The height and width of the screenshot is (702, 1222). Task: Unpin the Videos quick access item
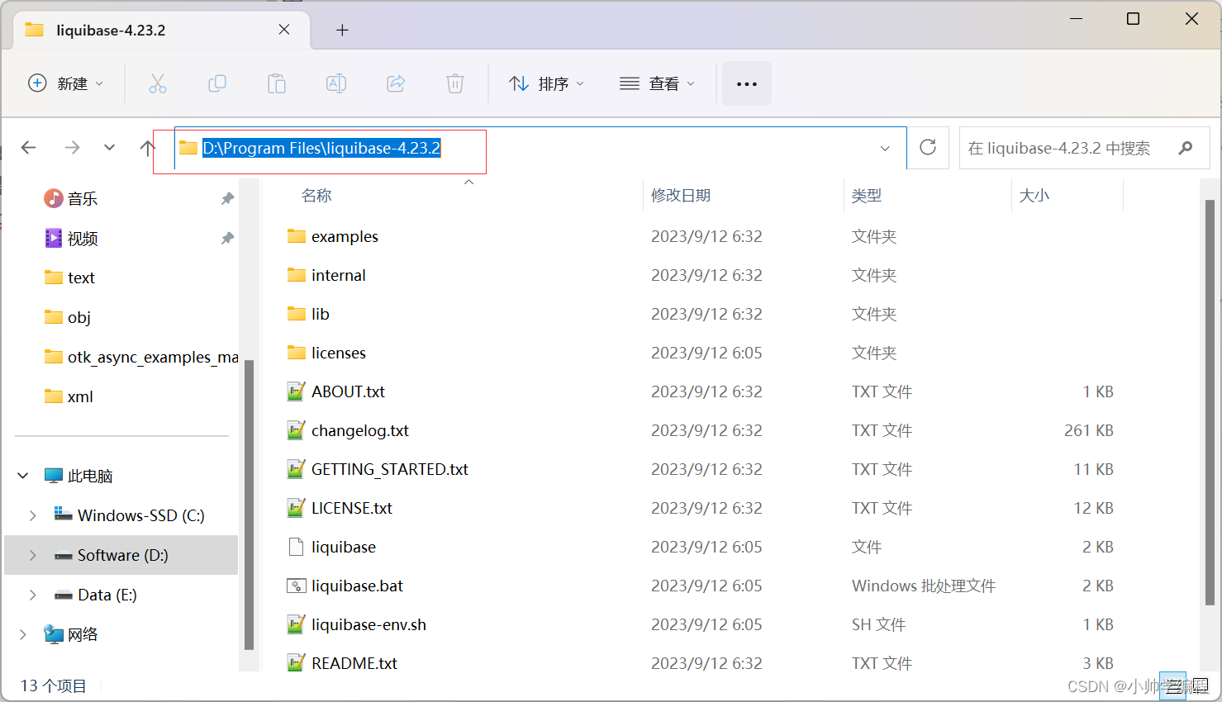[x=227, y=238]
